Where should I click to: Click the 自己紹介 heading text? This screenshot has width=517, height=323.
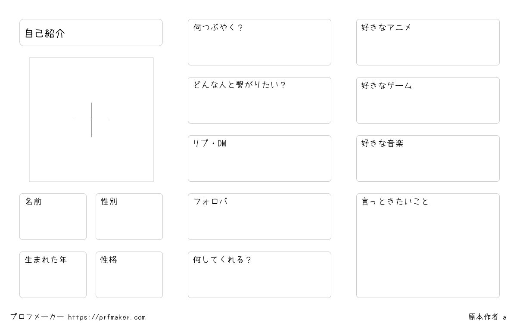pyautogui.click(x=45, y=34)
